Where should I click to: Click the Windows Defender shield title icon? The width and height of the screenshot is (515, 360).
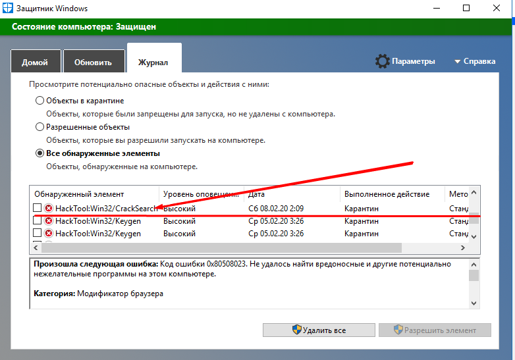pyautogui.click(x=7, y=8)
